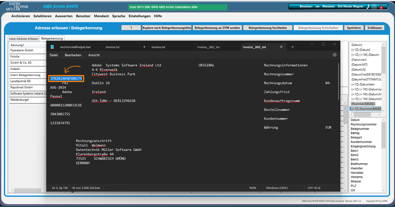Open Notepad settings gear icon
The width and height of the screenshot is (395, 207).
(334, 55)
